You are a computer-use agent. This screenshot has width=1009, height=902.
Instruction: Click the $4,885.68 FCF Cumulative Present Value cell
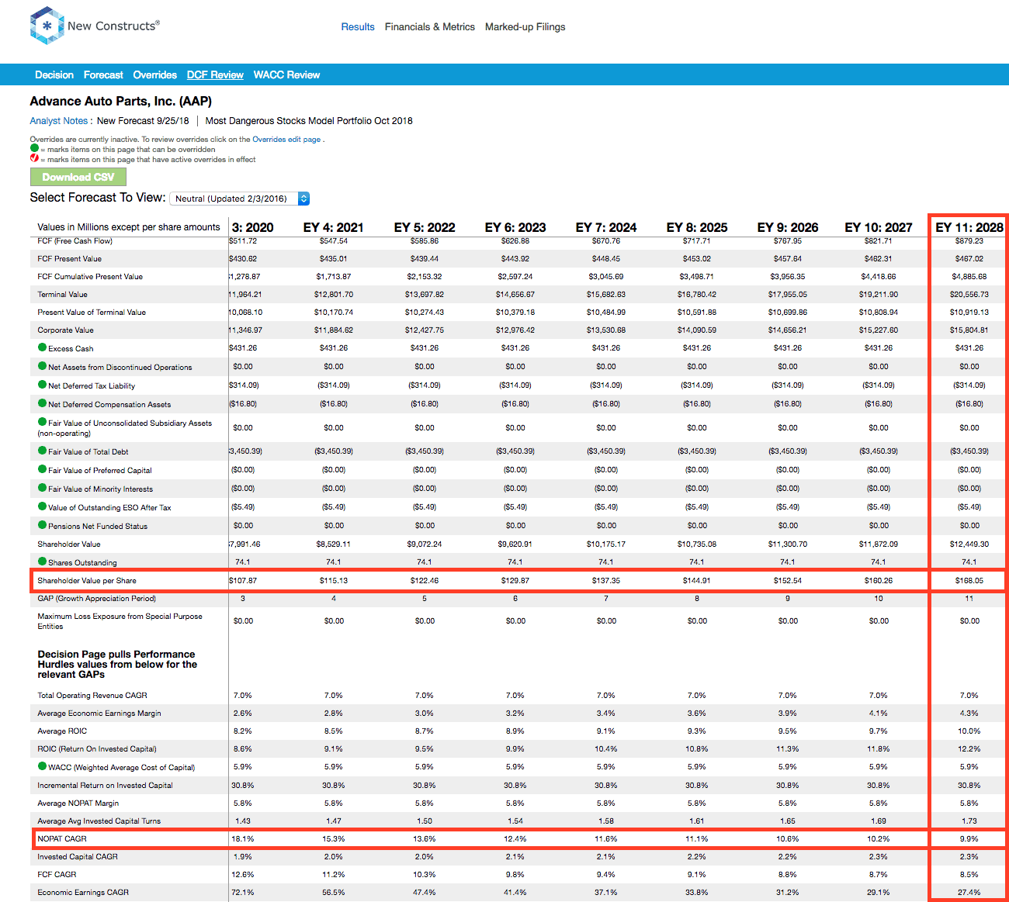[969, 276]
